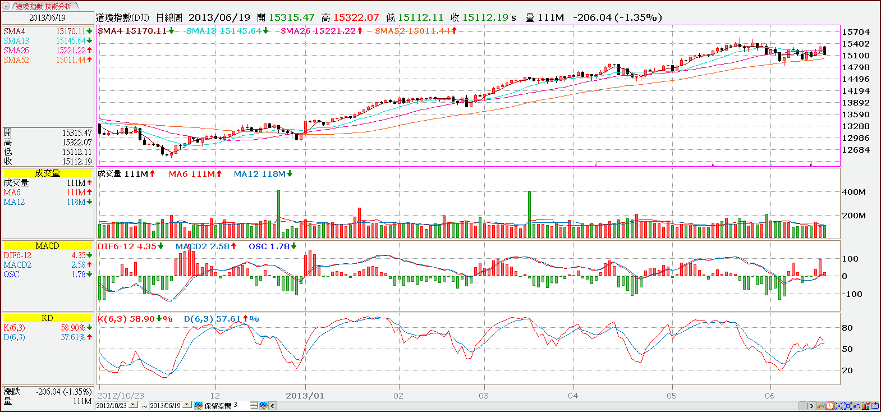The height and width of the screenshot is (412, 881).
Task: Click the SMA4 15170.11 chart legend
Action: tap(136, 31)
